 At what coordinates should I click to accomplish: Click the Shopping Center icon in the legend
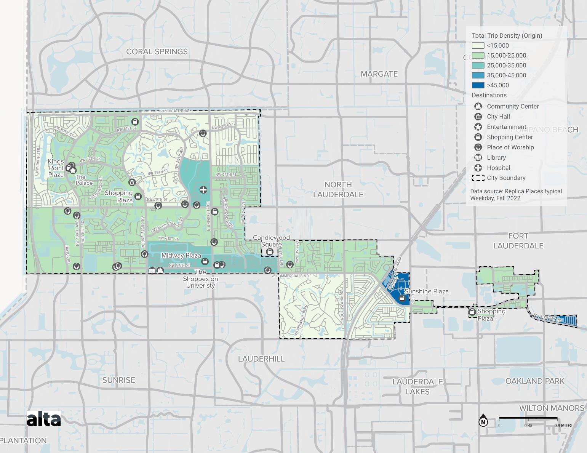(478, 137)
